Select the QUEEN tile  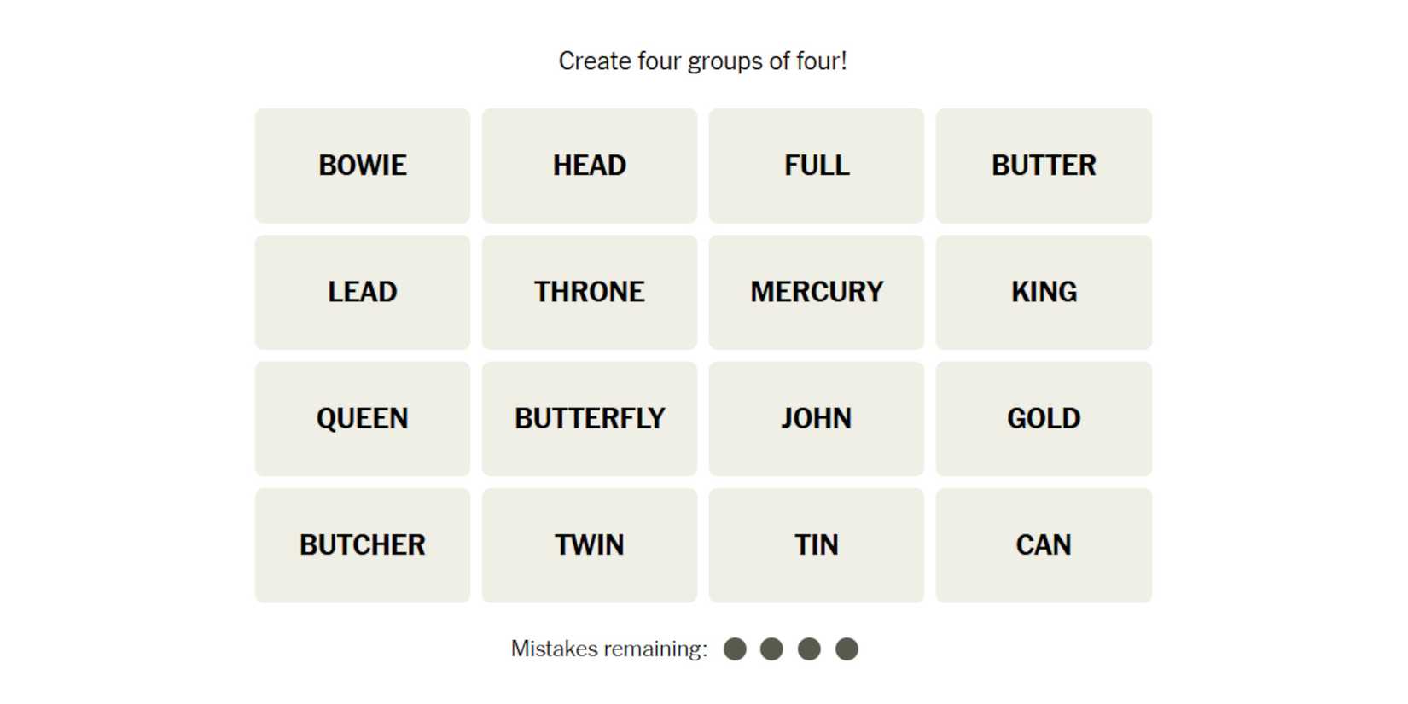pyautogui.click(x=362, y=418)
